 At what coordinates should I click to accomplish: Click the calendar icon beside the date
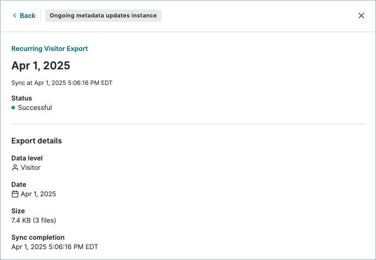(x=15, y=194)
